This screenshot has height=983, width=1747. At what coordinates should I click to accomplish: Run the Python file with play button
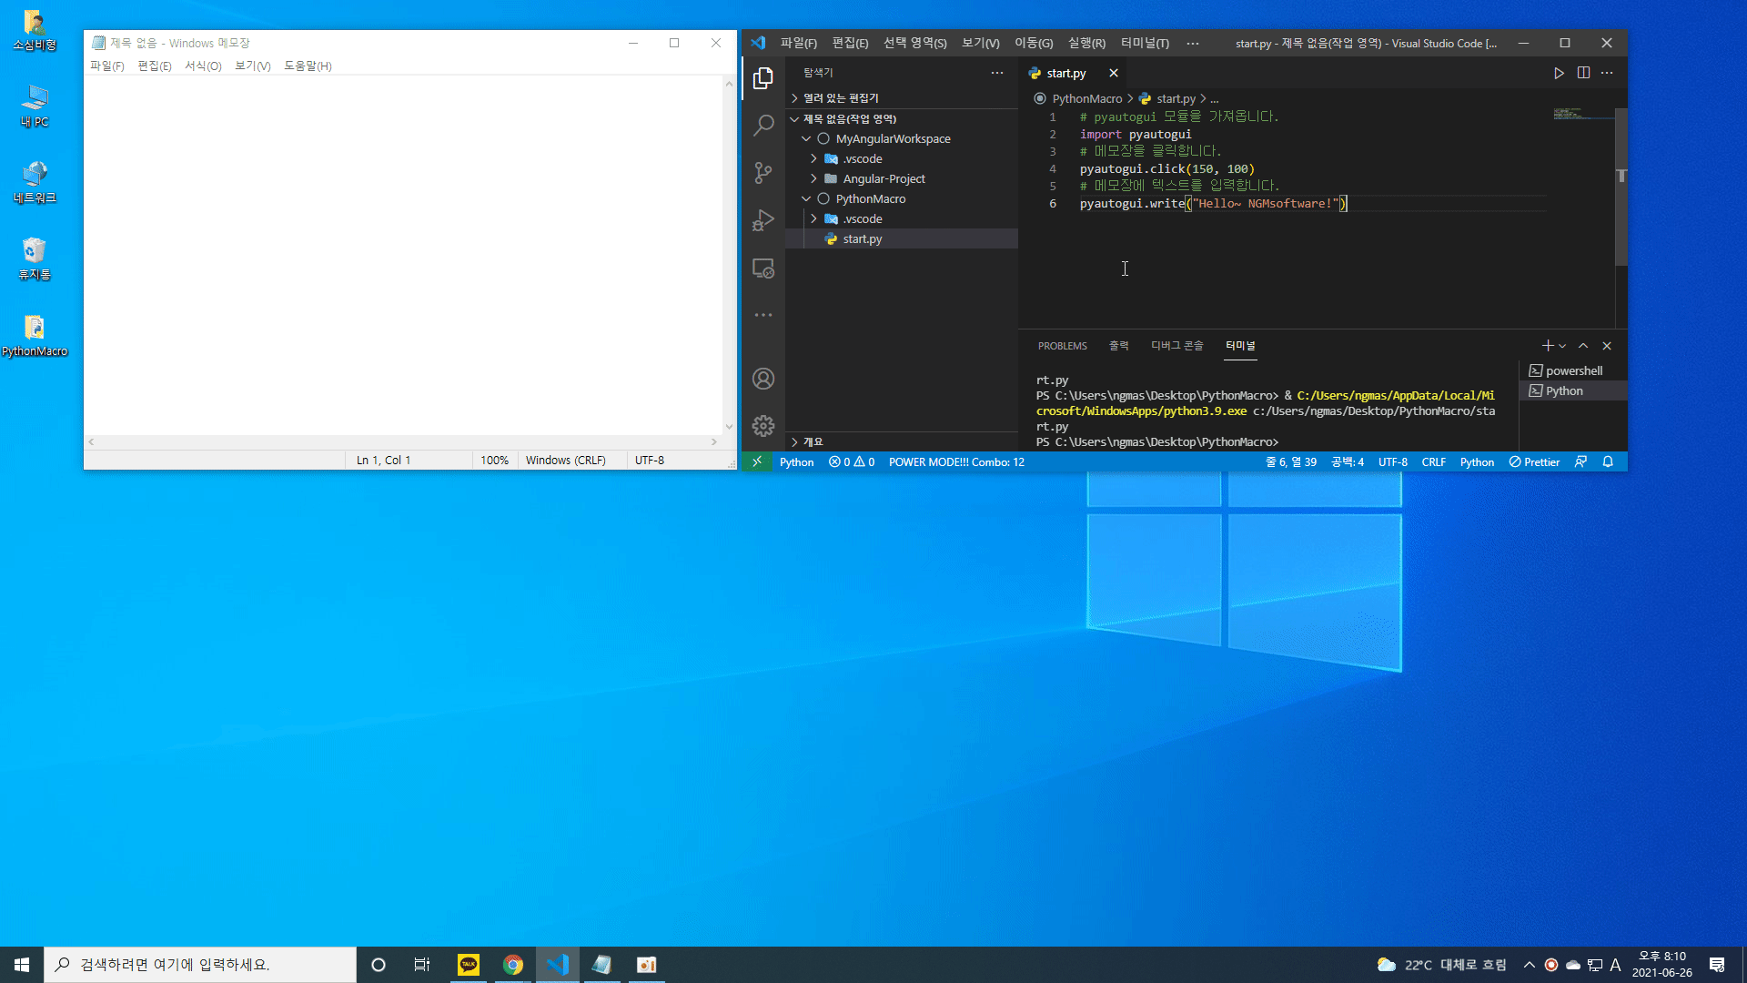click(1559, 73)
